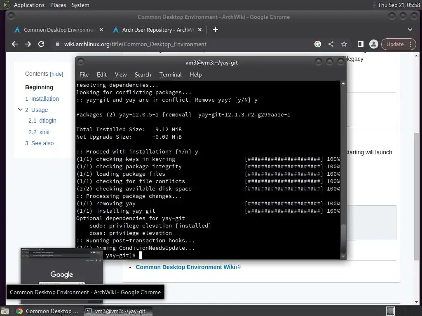
Task: Go to 2.2 xinit section
Action: (x=39, y=132)
